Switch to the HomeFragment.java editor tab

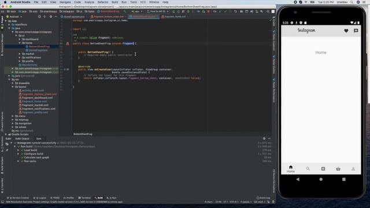74,17
